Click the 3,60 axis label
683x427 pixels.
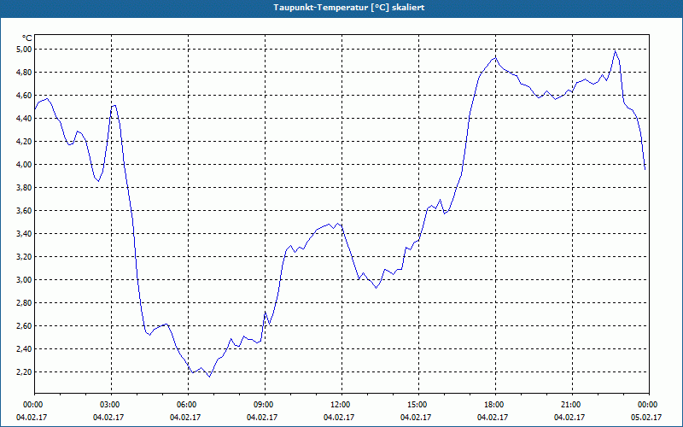24,211
